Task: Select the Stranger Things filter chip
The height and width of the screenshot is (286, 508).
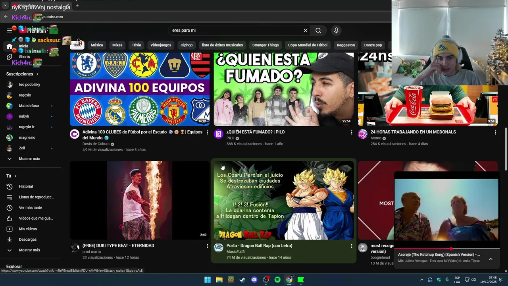Action: (266, 45)
